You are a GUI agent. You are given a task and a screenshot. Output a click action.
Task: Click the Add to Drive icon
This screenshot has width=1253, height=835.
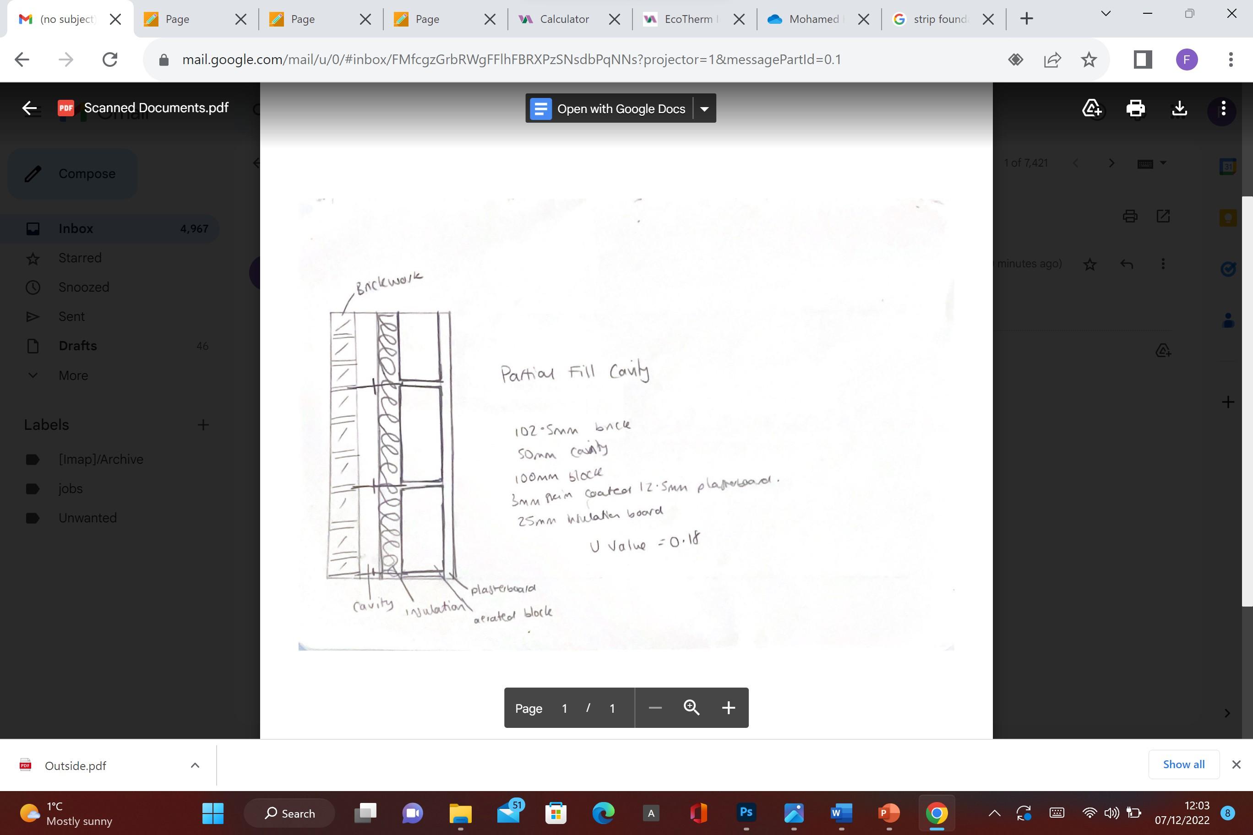[1092, 108]
